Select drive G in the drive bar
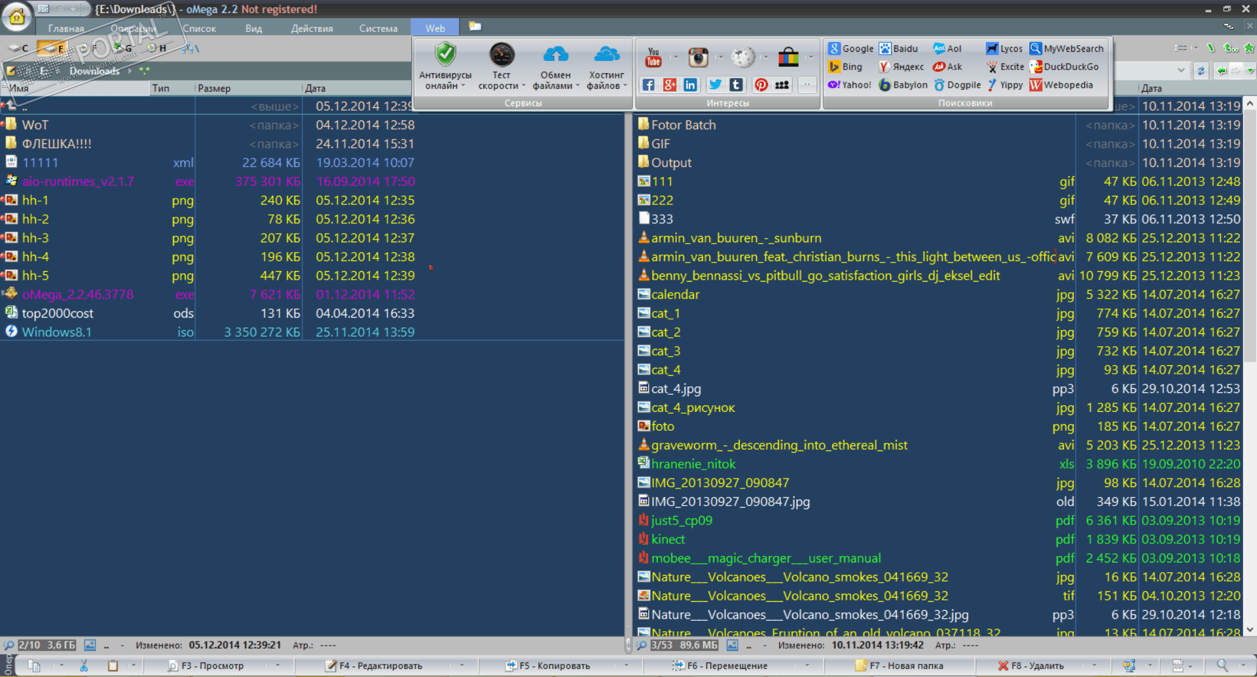 click(x=122, y=48)
